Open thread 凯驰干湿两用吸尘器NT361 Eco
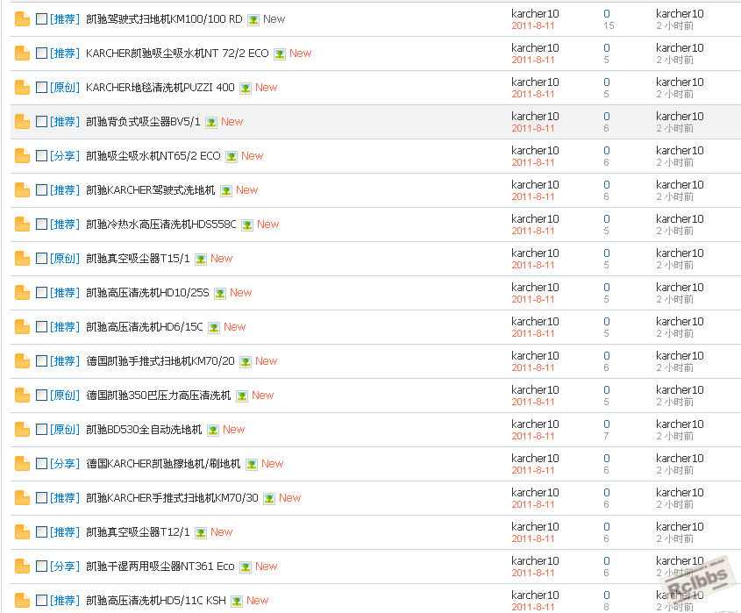 pos(160,567)
